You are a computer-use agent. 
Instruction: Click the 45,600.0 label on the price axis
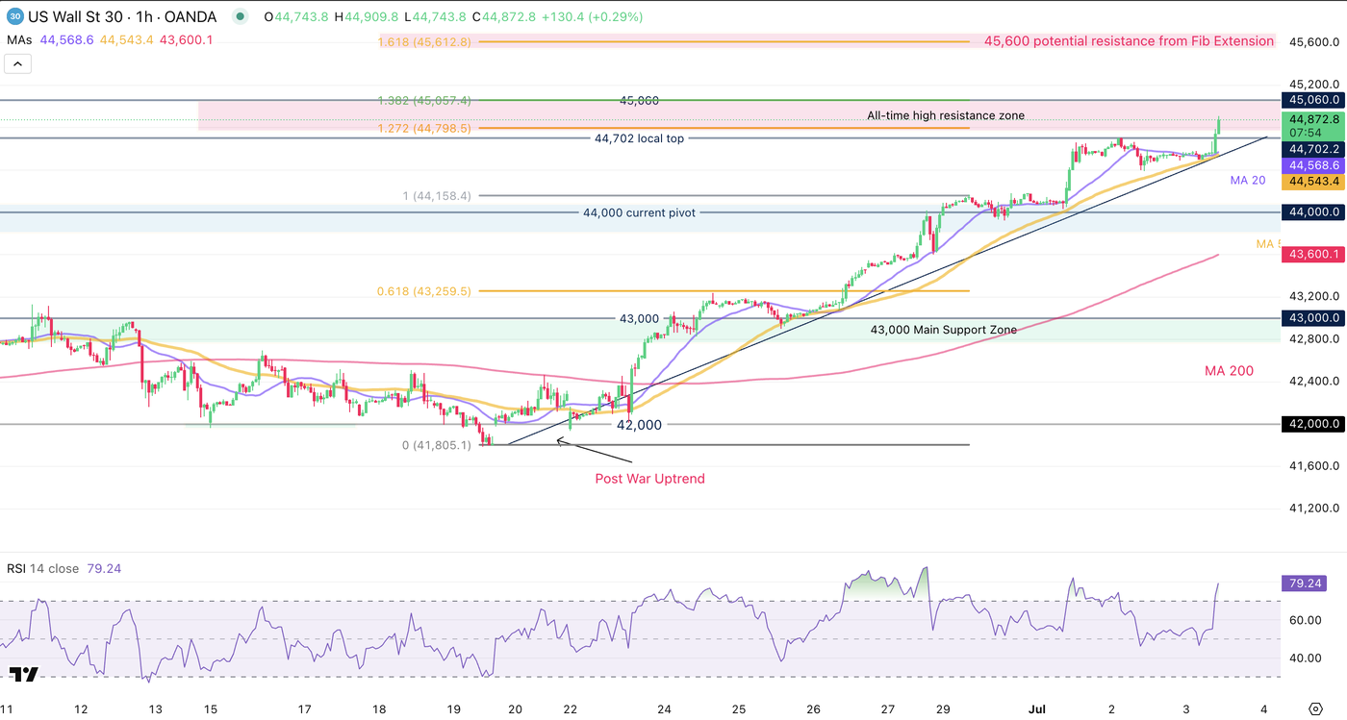point(1314,41)
